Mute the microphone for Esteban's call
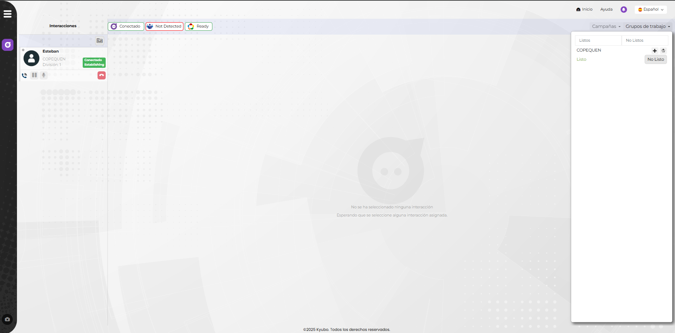675x333 pixels. pyautogui.click(x=43, y=75)
